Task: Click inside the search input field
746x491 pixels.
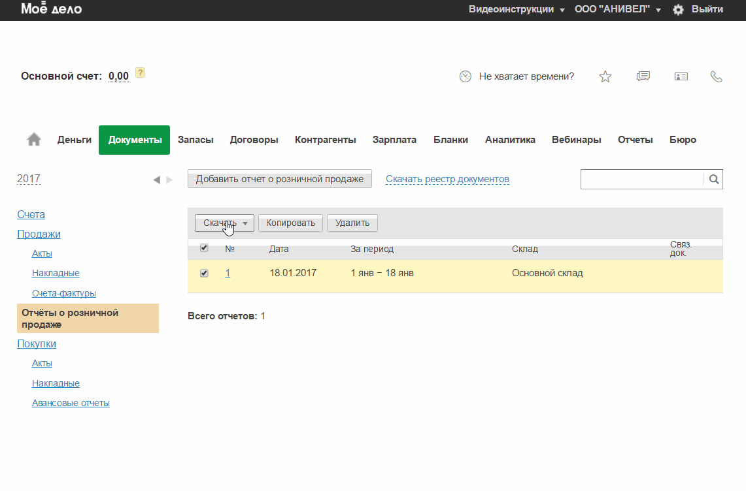Action: (x=641, y=179)
